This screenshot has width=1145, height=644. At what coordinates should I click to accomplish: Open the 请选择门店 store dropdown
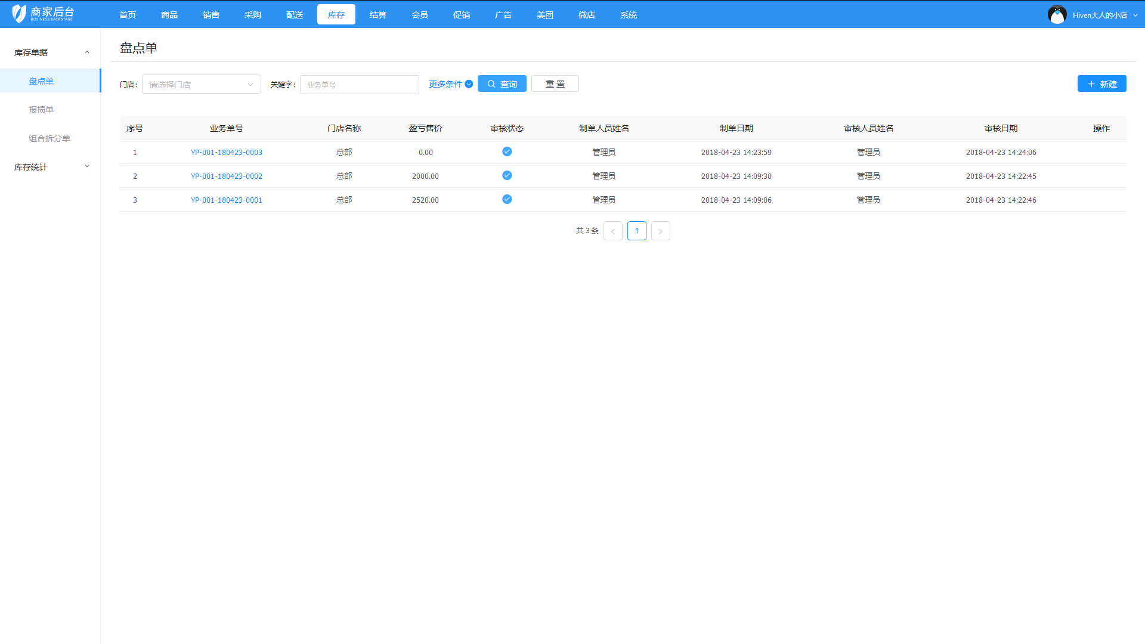click(x=201, y=84)
